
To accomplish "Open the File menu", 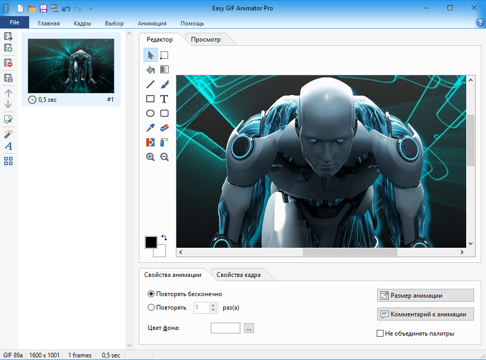I will coord(15,22).
